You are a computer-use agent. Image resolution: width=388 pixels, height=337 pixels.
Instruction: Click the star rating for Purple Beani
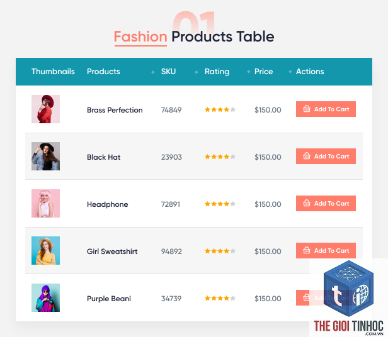coord(220,298)
